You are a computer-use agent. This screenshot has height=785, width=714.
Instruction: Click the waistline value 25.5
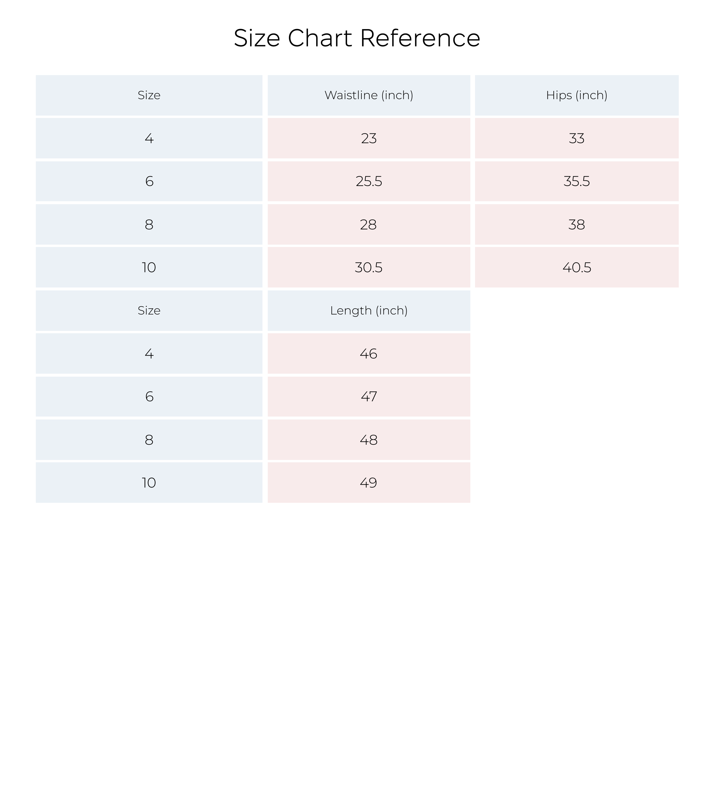coord(369,182)
